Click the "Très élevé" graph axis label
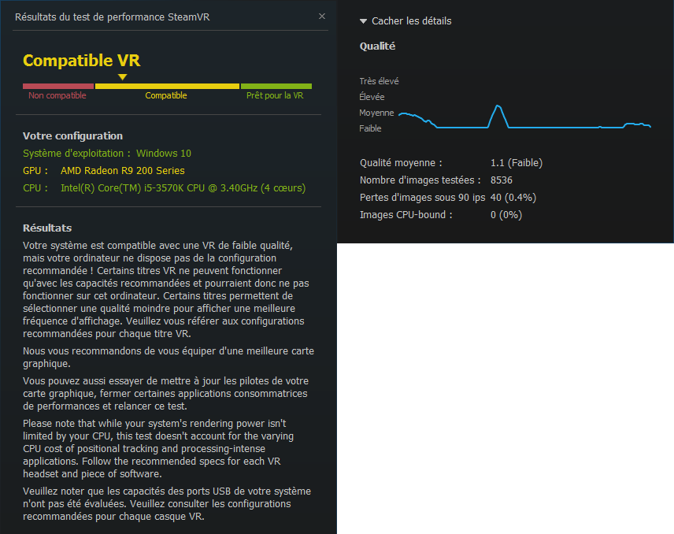 pos(379,81)
